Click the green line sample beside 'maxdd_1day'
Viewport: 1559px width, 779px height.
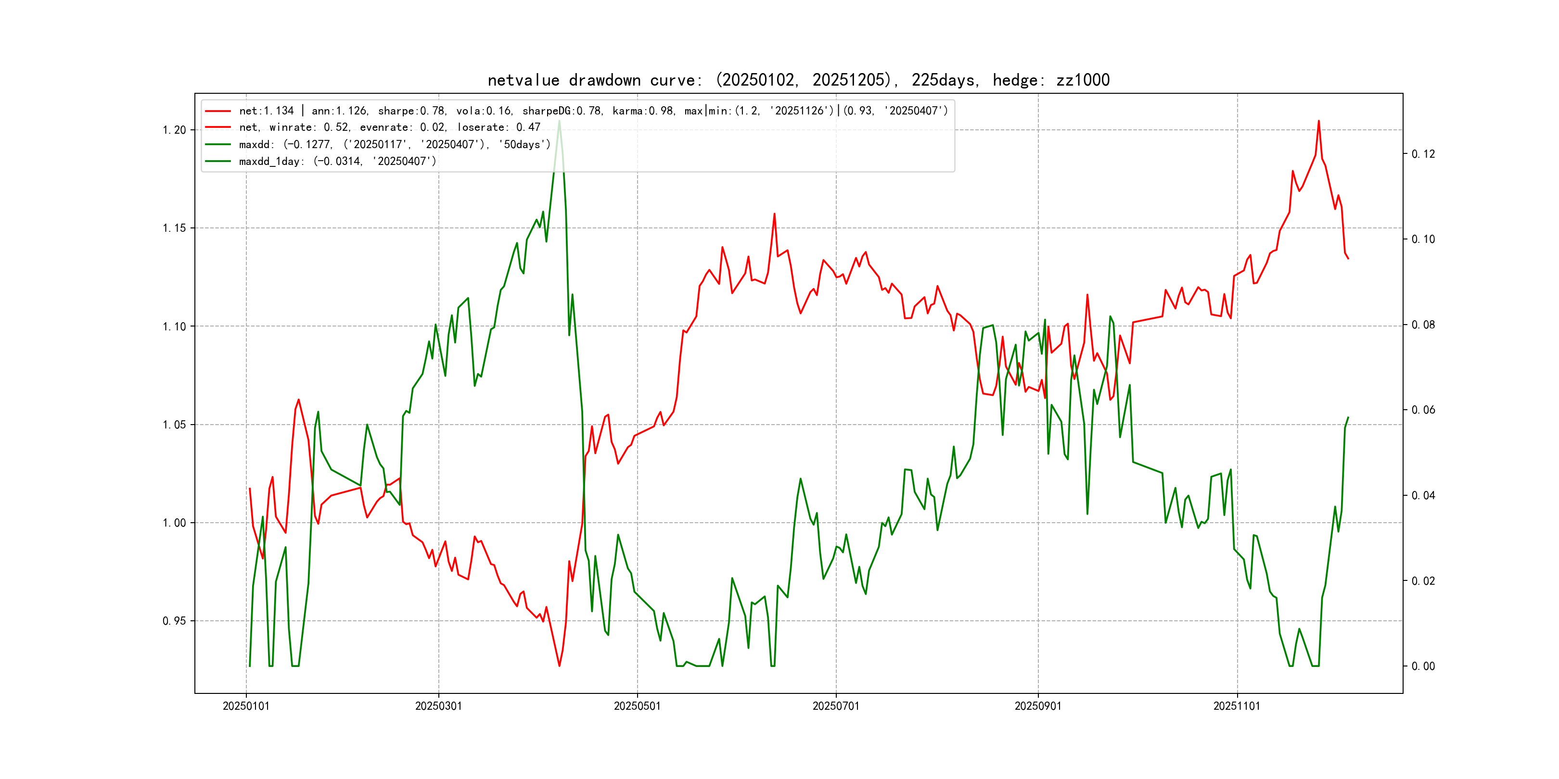218,162
